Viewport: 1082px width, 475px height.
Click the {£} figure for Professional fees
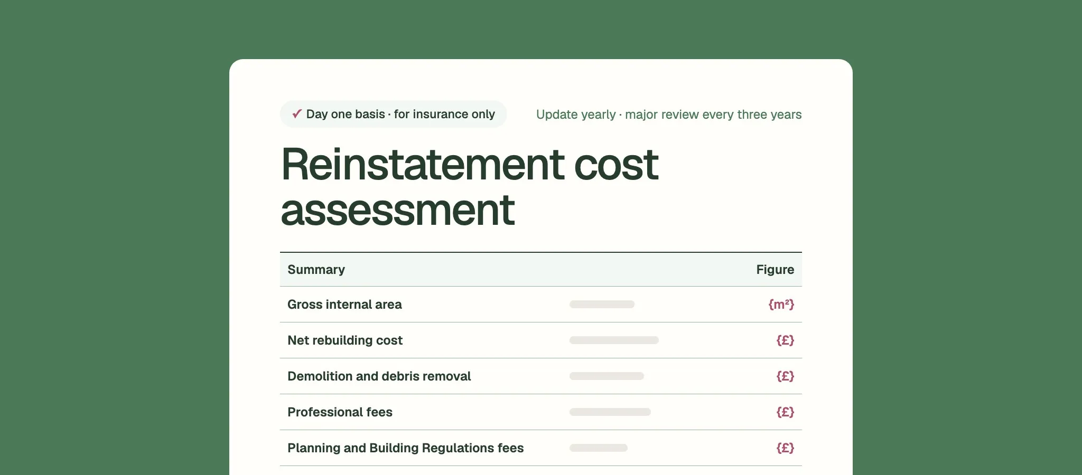point(785,412)
